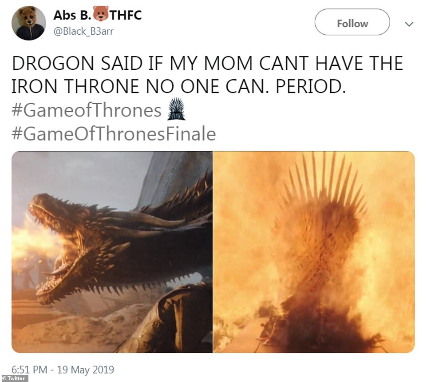Open the #GameofThrones hashtag
The width and height of the screenshot is (427, 382).
point(87,110)
